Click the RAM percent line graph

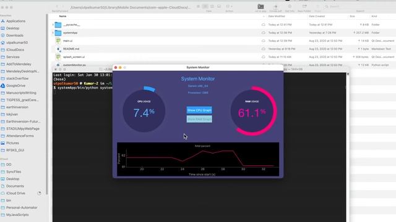point(198,159)
